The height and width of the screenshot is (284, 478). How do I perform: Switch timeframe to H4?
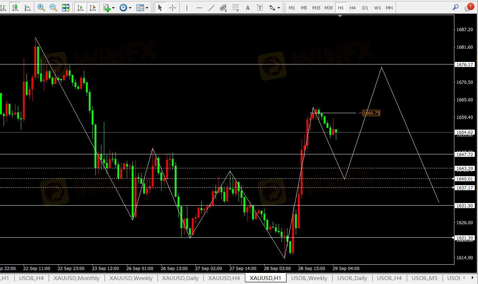[x=353, y=8]
